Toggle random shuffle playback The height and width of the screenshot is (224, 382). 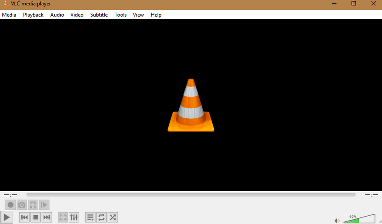click(113, 217)
